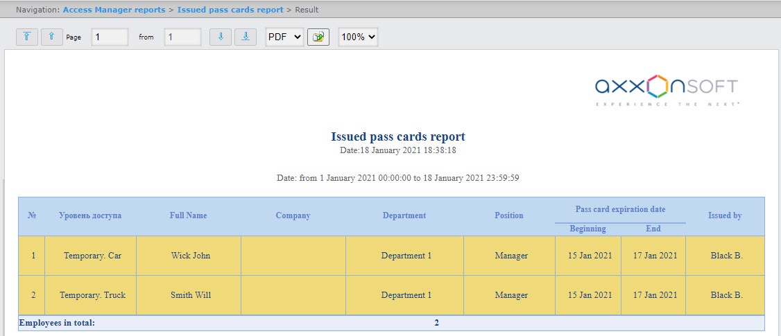Click the current page number field
The image size is (781, 336).
(110, 37)
